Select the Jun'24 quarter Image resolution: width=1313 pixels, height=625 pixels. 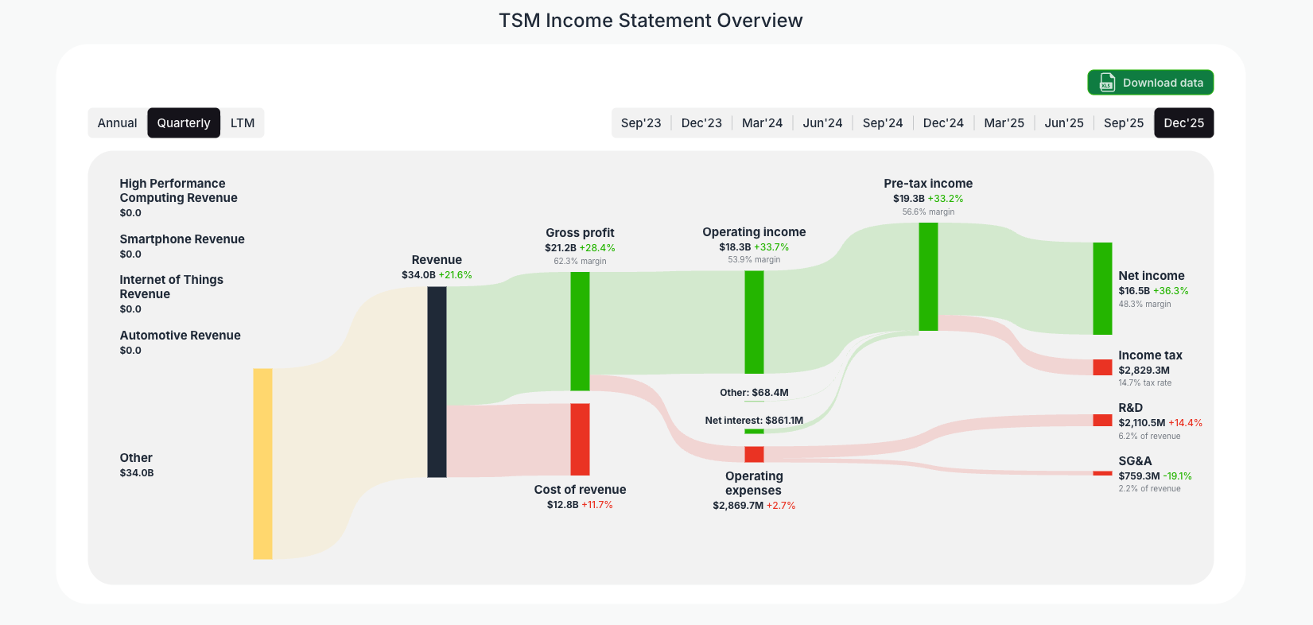point(822,123)
